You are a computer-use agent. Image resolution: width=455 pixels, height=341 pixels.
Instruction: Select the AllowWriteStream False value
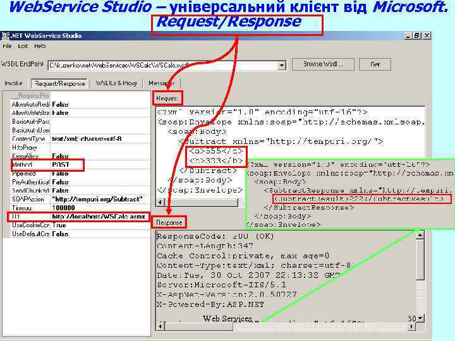point(61,113)
